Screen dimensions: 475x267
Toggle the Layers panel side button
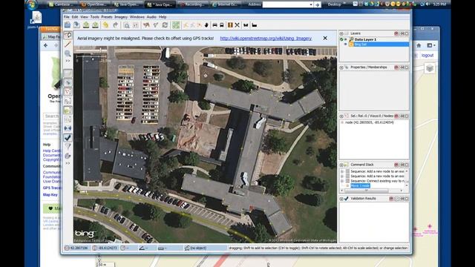68,73
